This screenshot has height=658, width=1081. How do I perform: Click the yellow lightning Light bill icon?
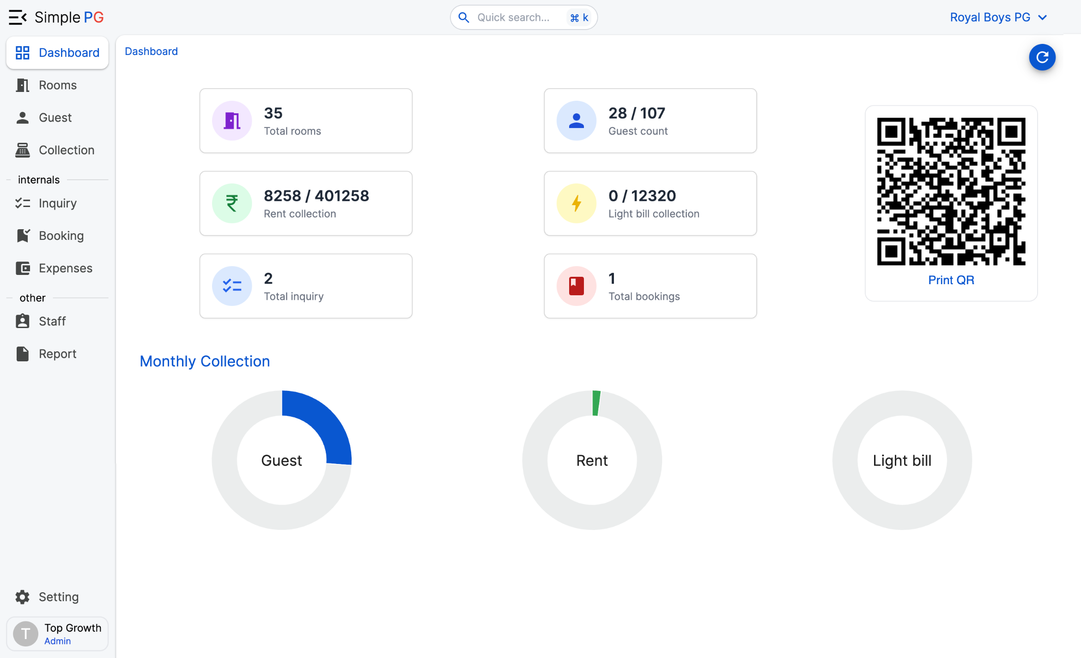pyautogui.click(x=576, y=203)
